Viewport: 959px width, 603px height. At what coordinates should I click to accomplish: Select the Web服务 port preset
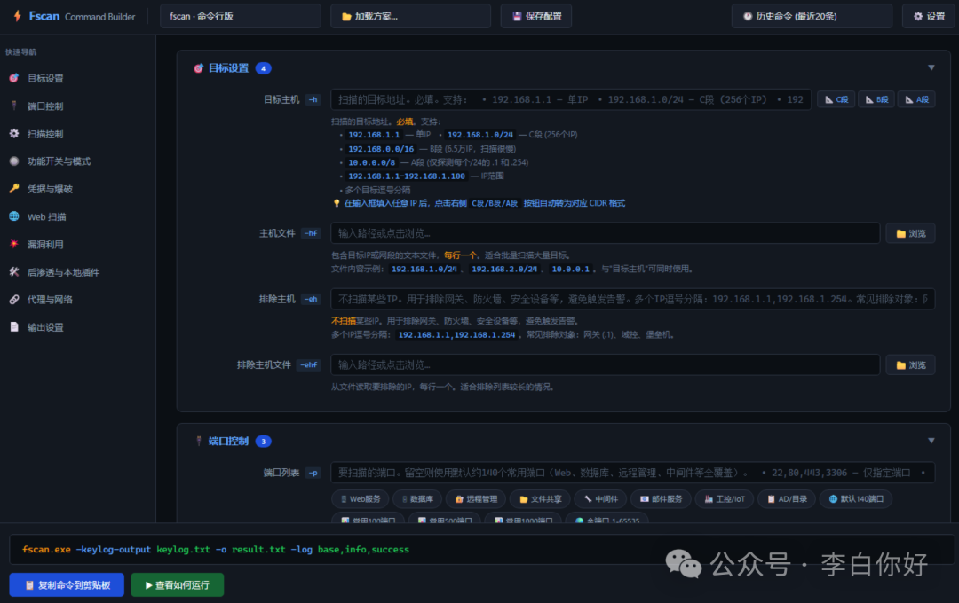click(361, 499)
